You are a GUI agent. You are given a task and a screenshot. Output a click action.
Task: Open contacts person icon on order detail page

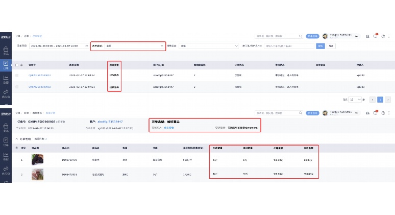tap(367, 113)
